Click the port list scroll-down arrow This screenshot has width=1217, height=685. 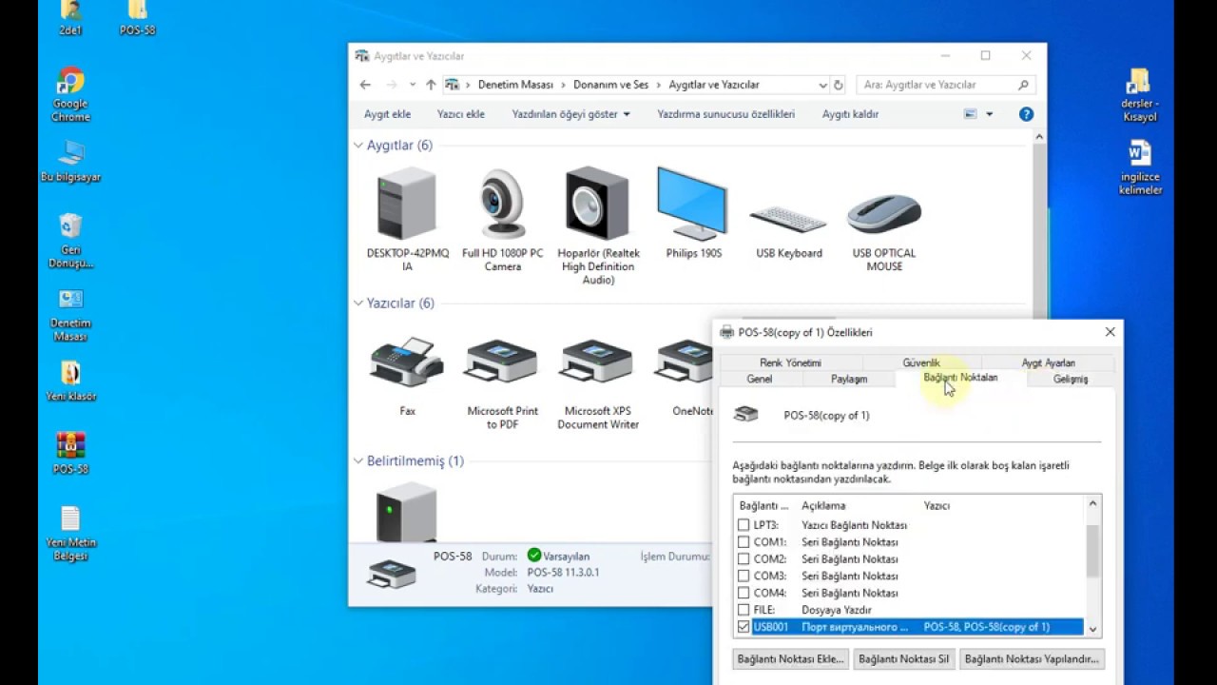pyautogui.click(x=1092, y=629)
